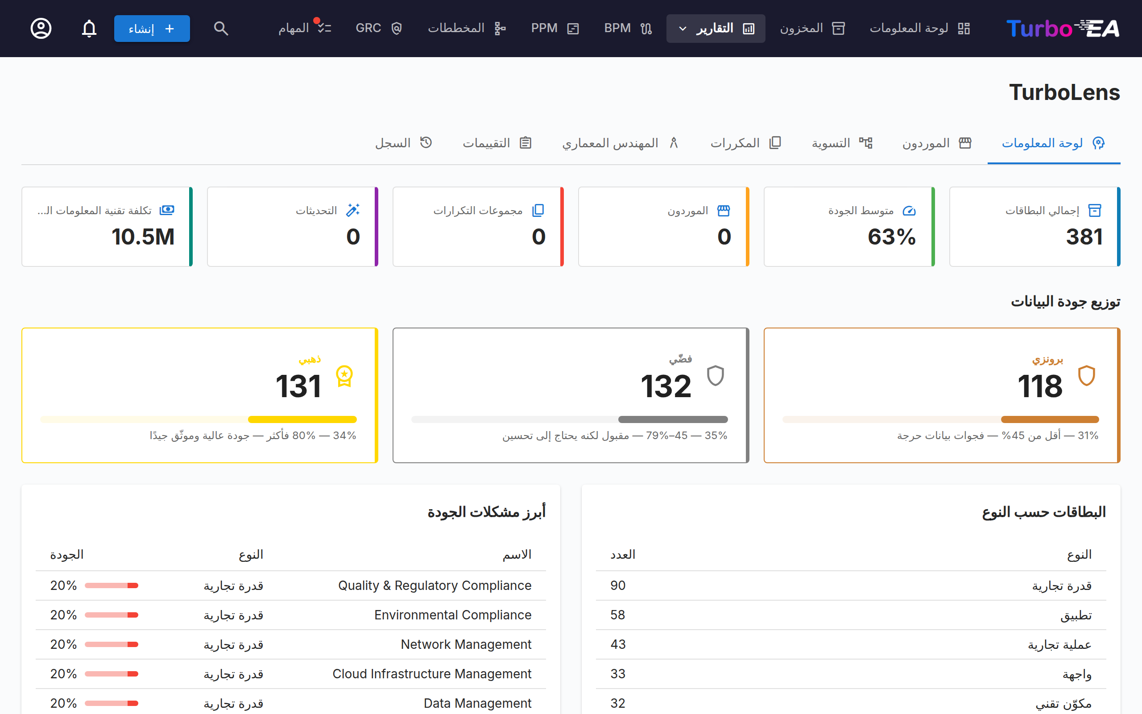
Task: Click the الاسم column header
Action: [517, 554]
